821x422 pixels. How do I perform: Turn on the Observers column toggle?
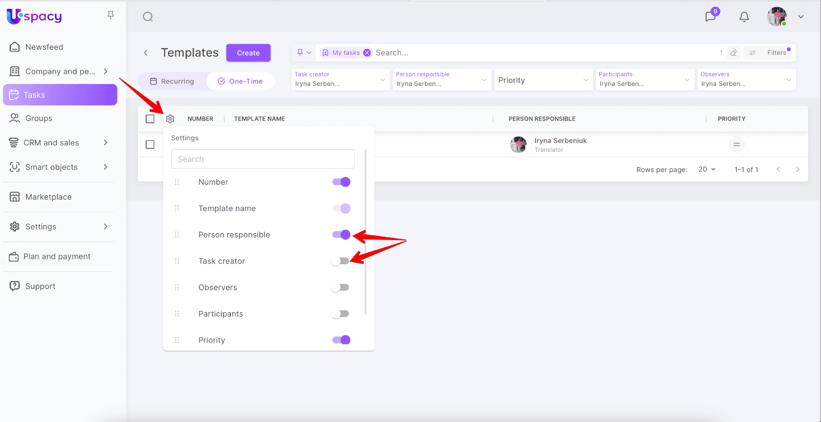[x=340, y=288]
